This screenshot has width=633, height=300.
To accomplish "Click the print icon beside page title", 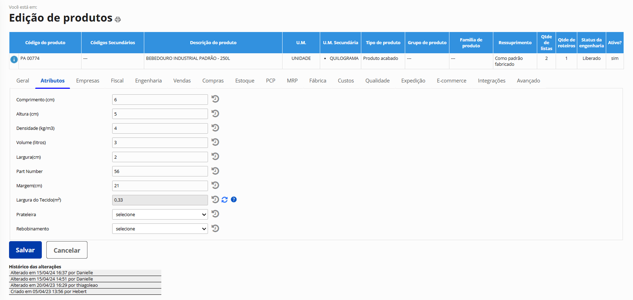I will (x=118, y=19).
